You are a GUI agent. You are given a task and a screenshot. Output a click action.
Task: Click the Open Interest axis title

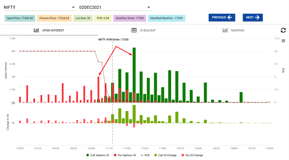coord(6,70)
